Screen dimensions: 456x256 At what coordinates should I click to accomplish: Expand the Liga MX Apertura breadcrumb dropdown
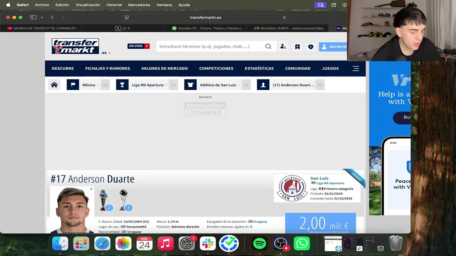(166, 85)
